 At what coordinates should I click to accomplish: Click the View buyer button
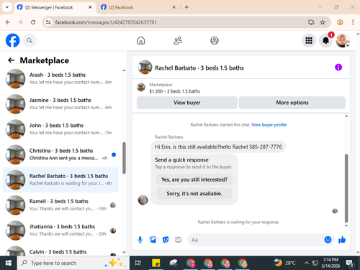tap(187, 103)
